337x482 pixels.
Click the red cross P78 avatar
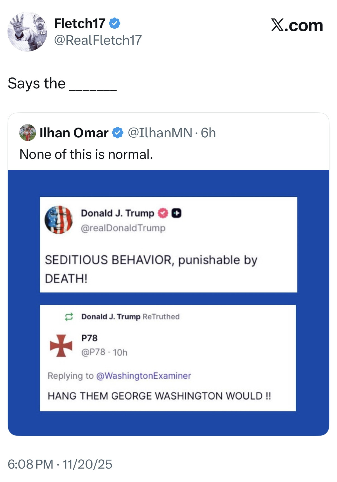[x=61, y=346]
